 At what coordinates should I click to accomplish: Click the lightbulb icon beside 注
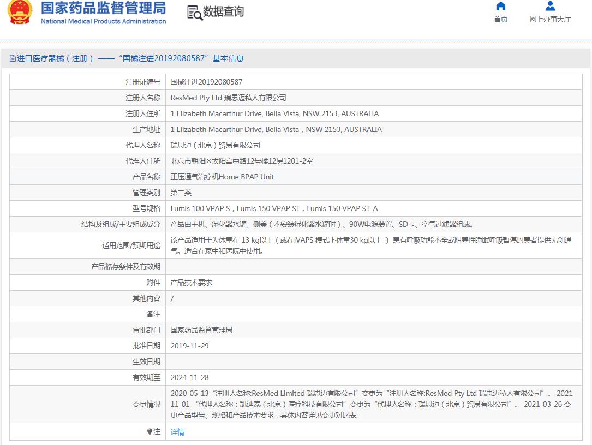[150, 431]
